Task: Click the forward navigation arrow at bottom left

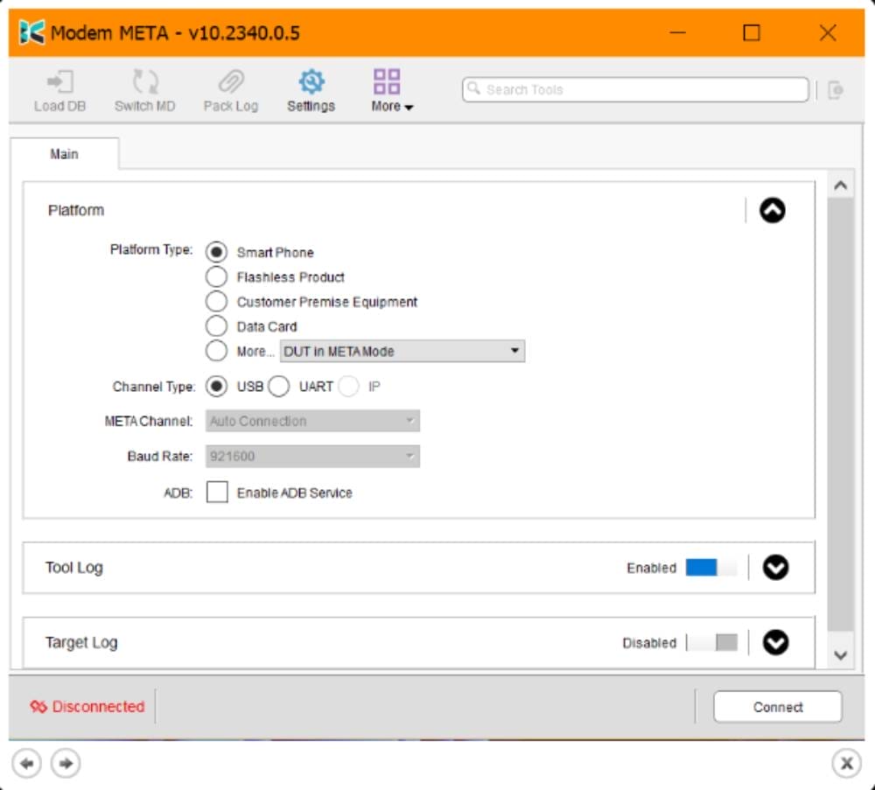Action: (x=63, y=763)
